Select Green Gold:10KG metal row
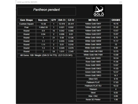This screenshot has height=104, width=138. click(x=99, y=69)
